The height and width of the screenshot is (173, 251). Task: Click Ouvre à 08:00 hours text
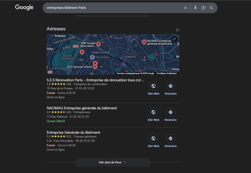[x=67, y=145]
